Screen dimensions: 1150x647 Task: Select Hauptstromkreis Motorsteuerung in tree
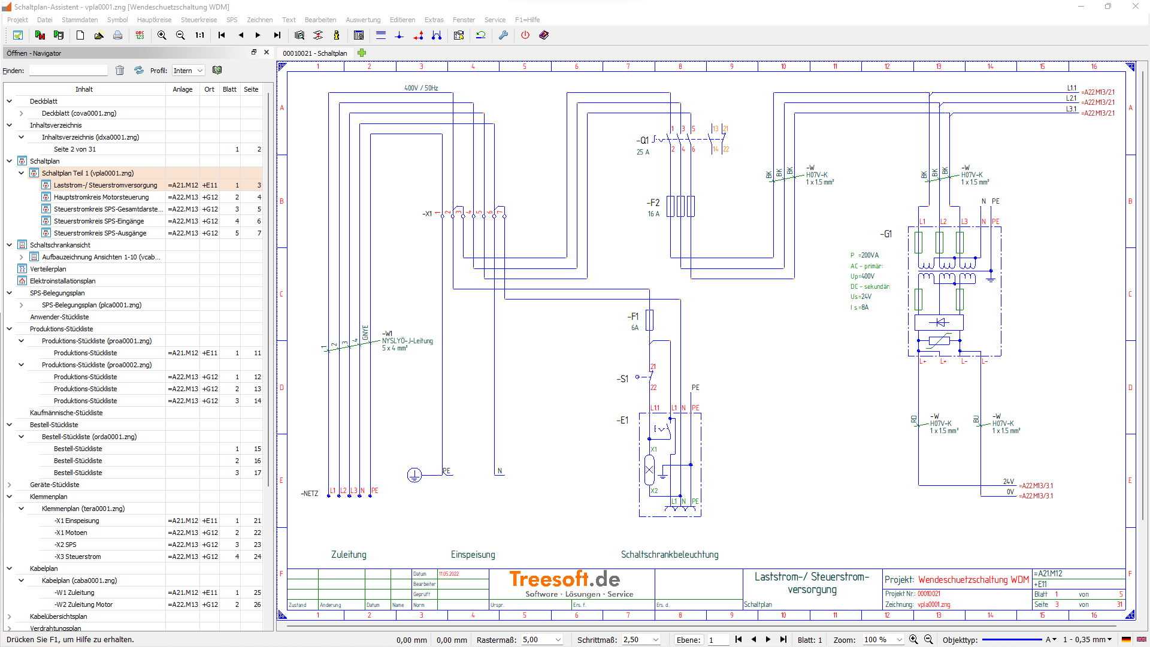pos(101,197)
